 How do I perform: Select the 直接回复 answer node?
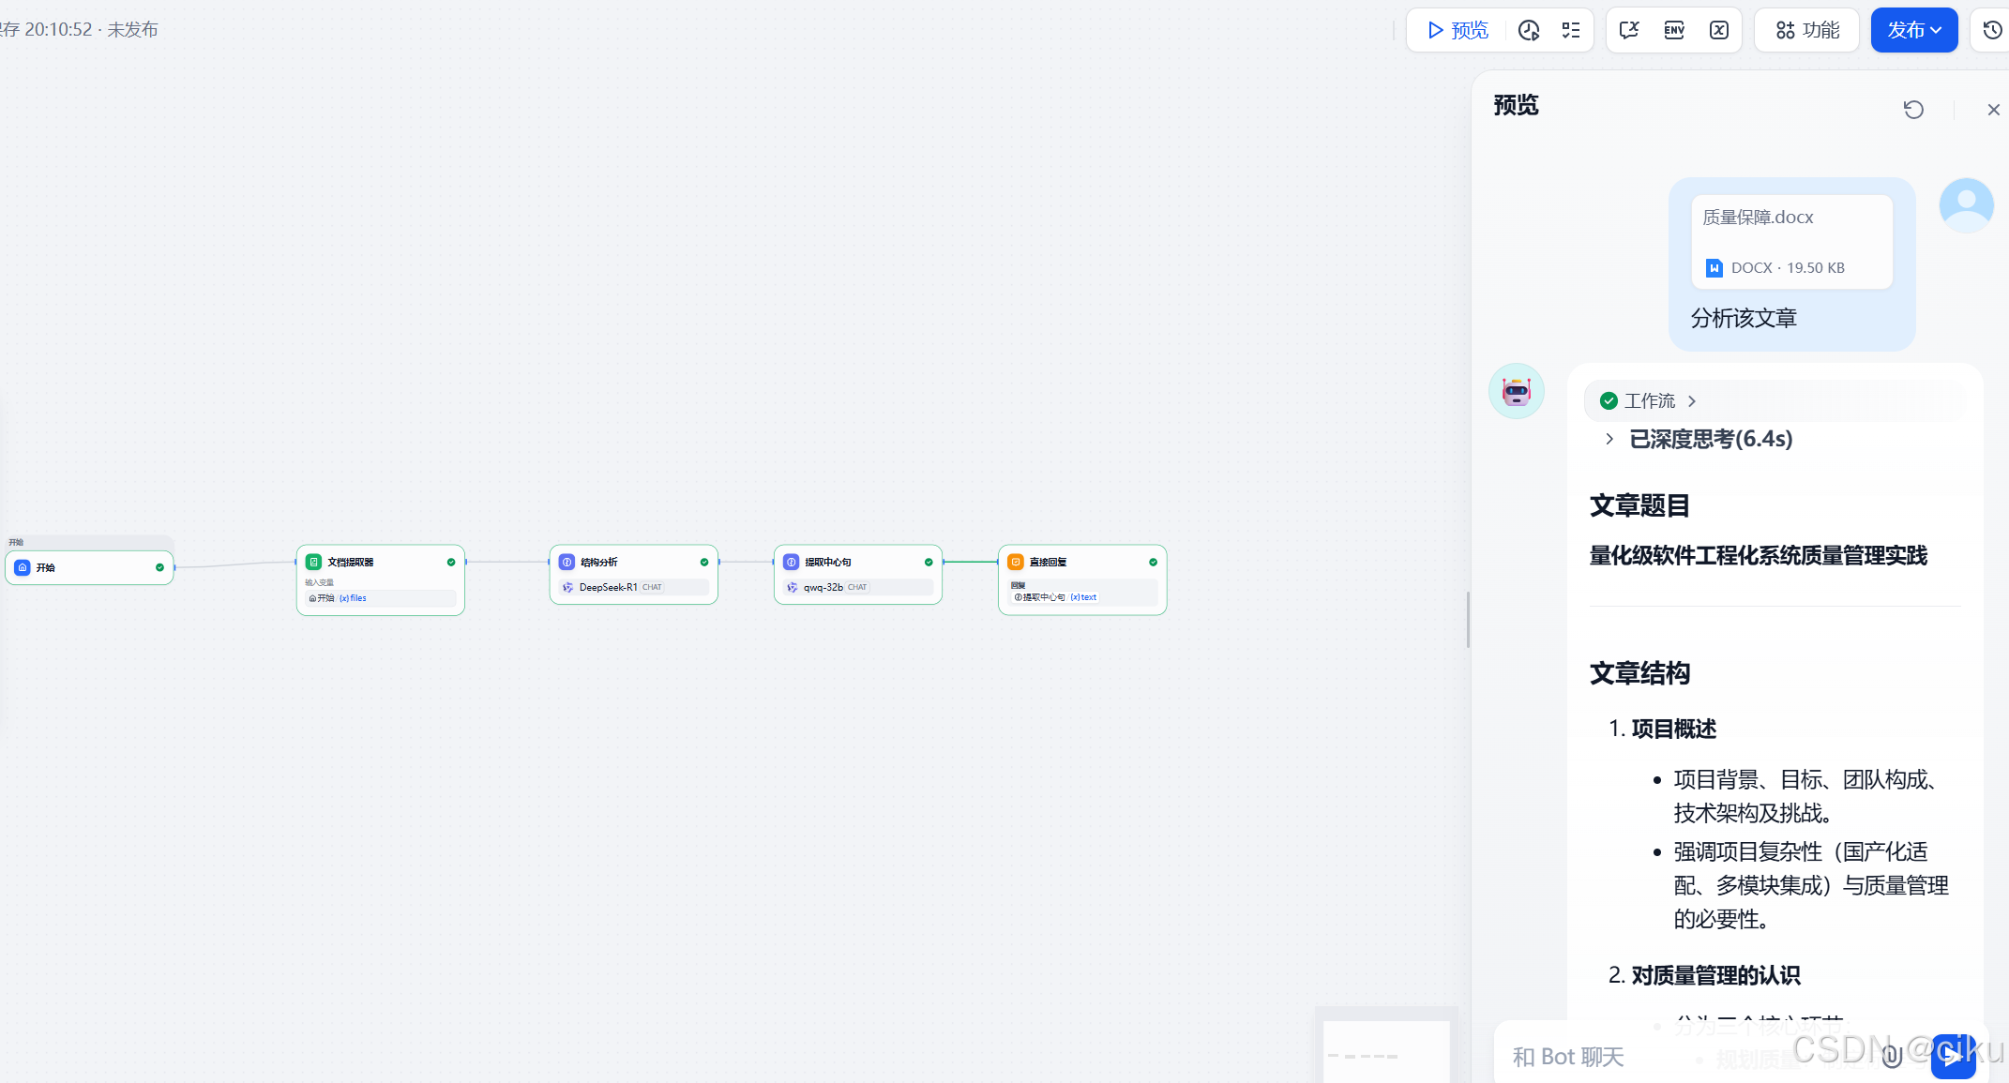[1081, 579]
